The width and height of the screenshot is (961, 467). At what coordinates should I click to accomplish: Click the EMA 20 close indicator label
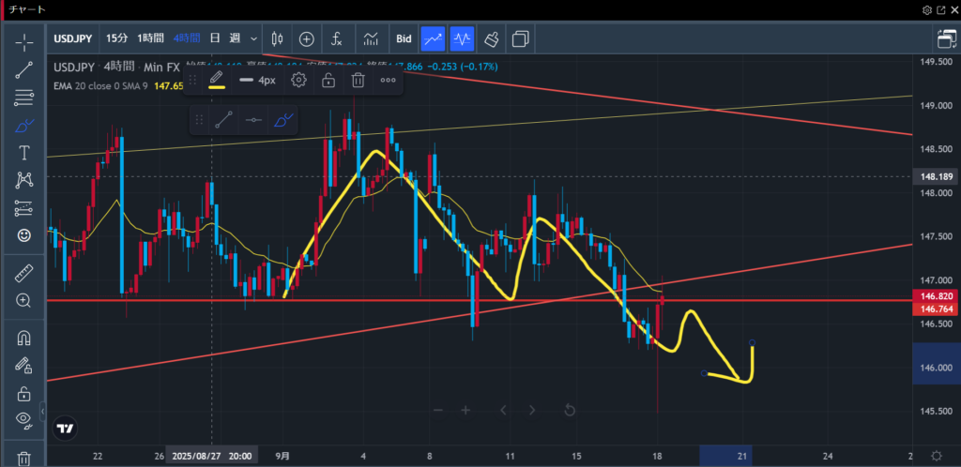99,86
